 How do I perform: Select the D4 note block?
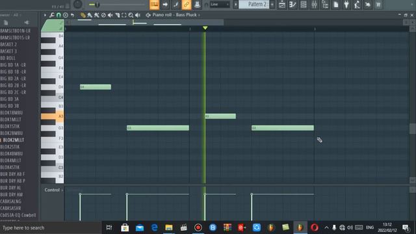coord(96,87)
